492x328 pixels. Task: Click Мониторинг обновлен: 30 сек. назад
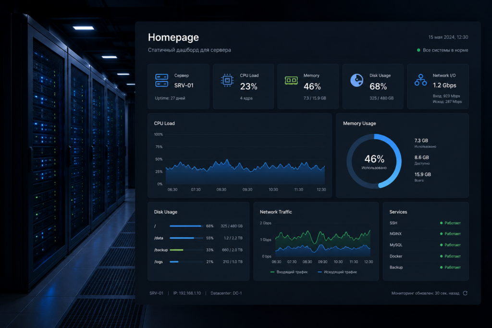tap(425, 293)
